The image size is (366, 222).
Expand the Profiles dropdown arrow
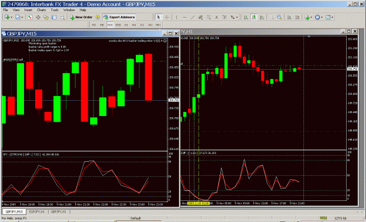pyautogui.click(x=22, y=17)
